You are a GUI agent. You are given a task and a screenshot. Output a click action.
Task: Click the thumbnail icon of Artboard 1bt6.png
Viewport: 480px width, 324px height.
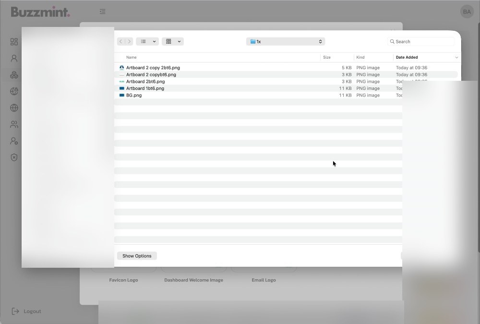tap(121, 88)
